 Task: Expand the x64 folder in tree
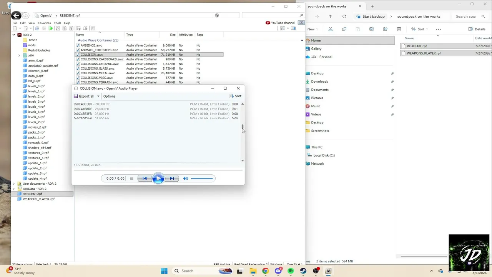tap(19, 55)
